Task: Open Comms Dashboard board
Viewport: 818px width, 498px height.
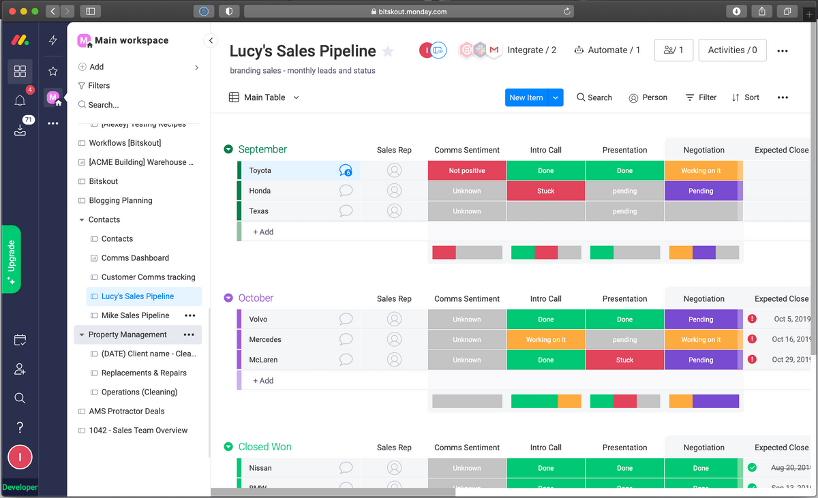Action: [135, 258]
